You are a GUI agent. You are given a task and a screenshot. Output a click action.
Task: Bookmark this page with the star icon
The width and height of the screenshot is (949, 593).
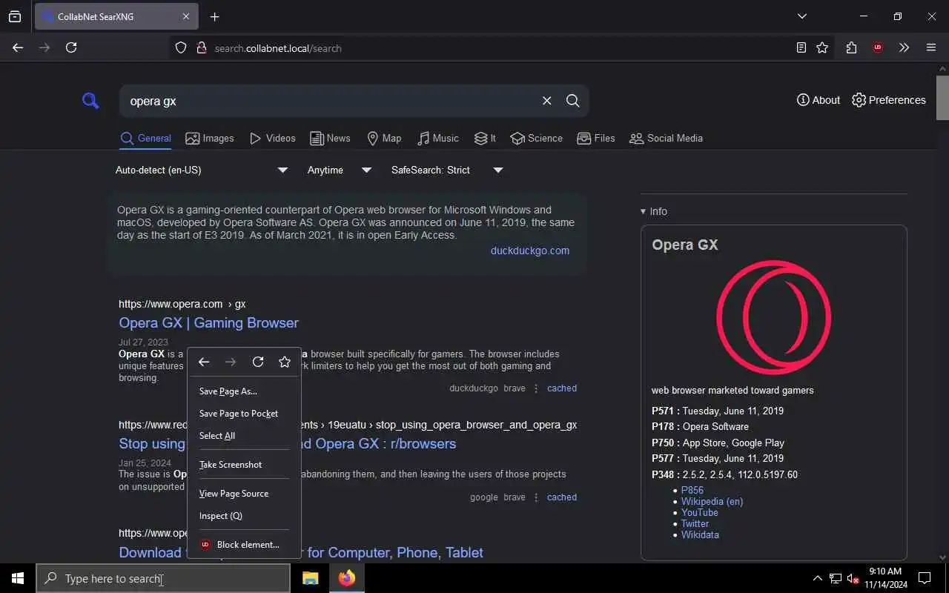click(x=822, y=47)
